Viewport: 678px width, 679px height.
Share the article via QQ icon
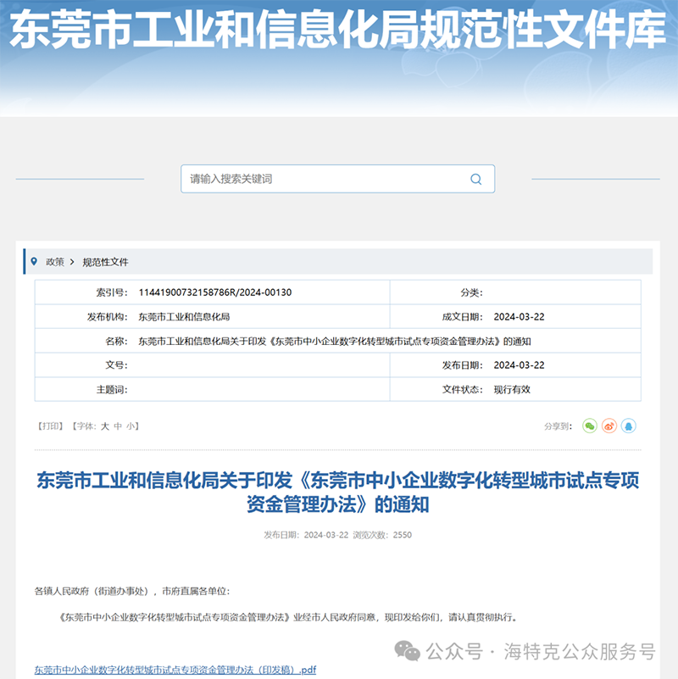pos(629,426)
